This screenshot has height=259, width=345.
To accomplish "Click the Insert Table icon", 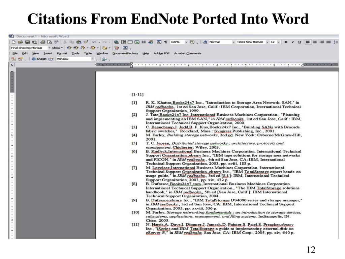I will 130,42.
